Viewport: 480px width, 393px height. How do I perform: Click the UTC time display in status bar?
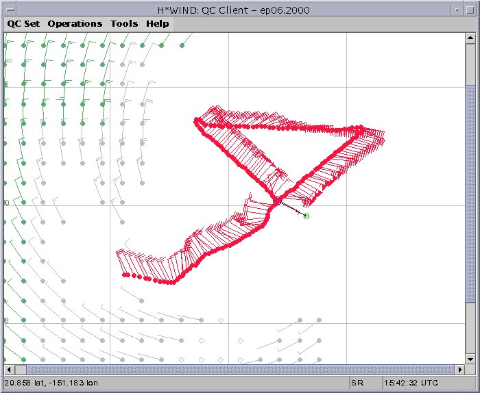(x=410, y=383)
